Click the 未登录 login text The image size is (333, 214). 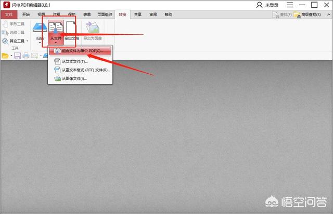[272, 5]
